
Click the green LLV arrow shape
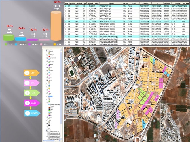click(32, 92)
